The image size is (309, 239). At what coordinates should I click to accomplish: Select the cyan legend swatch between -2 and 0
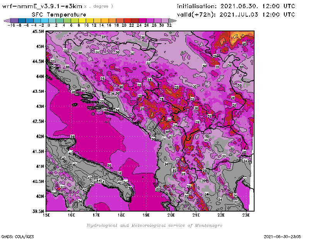[x=44, y=20]
